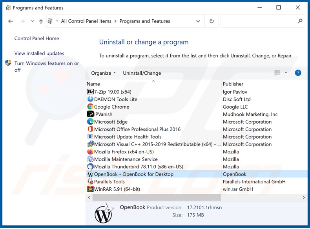This screenshot has height=229, width=310.
Task: Go back with the left arrow
Action: click(x=11, y=21)
